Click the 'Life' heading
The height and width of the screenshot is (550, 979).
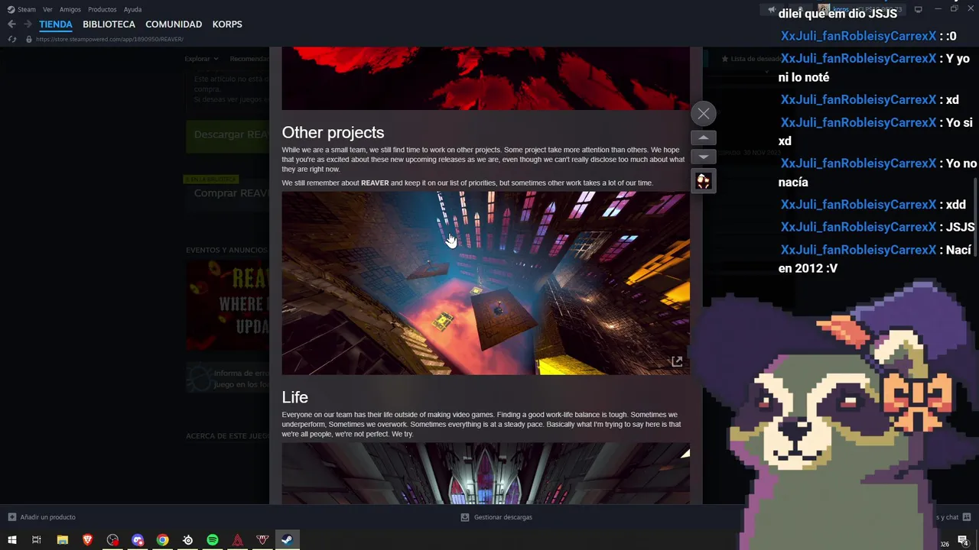click(295, 397)
